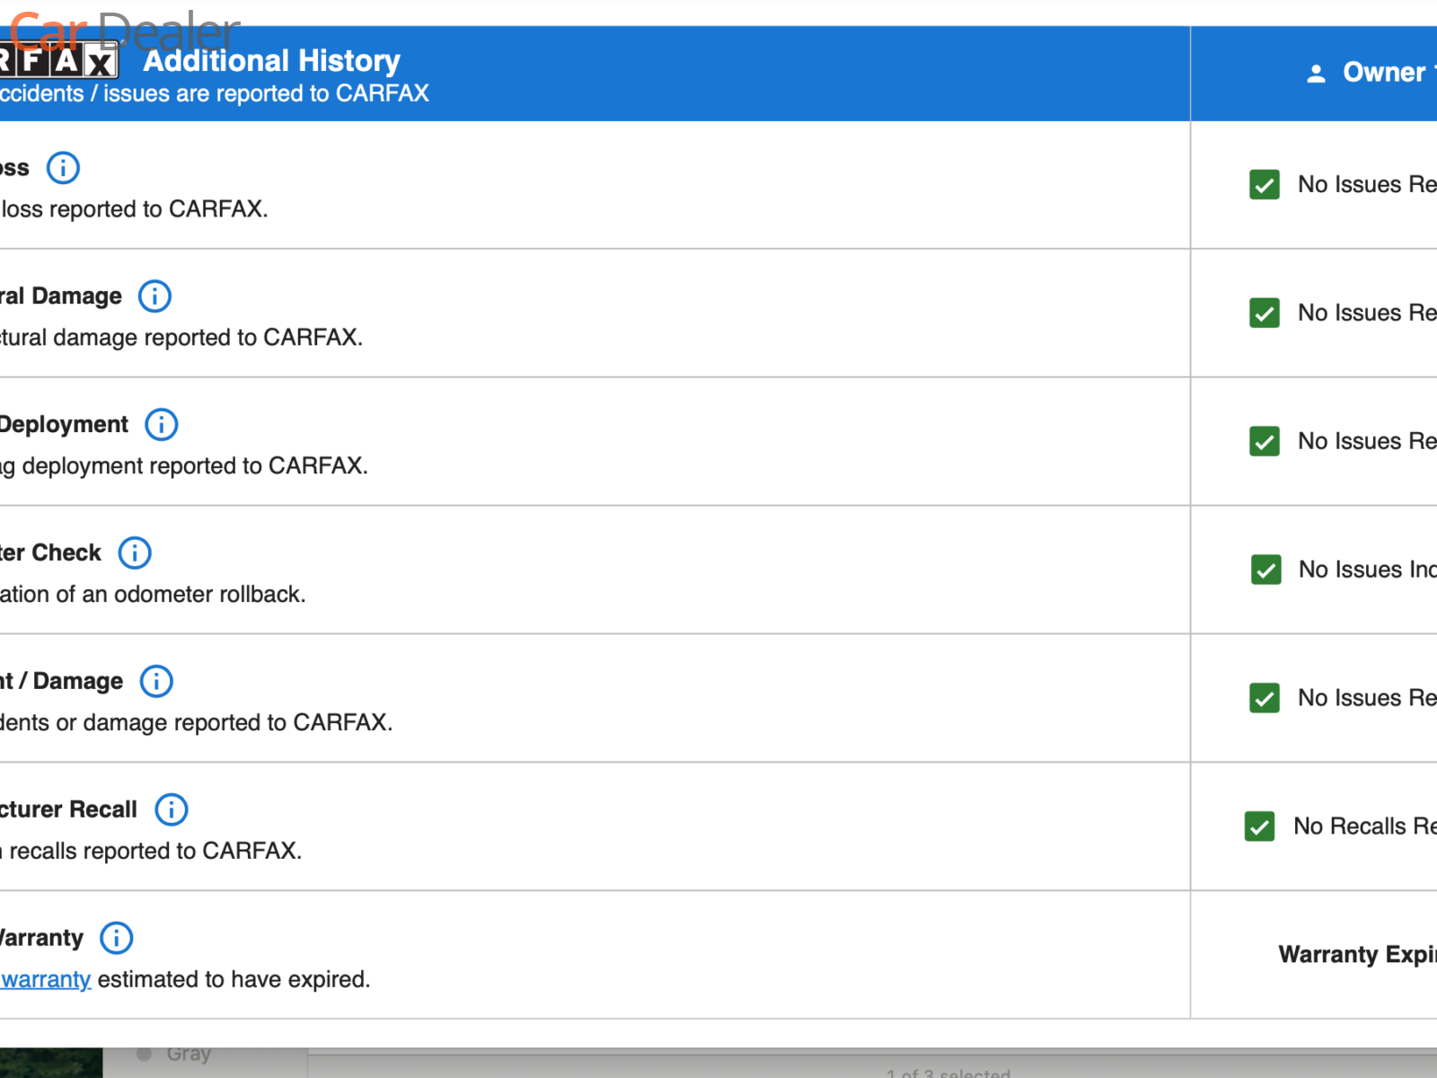Image resolution: width=1437 pixels, height=1078 pixels.
Task: Click 'cturer Recall' row heading
Action: pyautogui.click(x=68, y=810)
